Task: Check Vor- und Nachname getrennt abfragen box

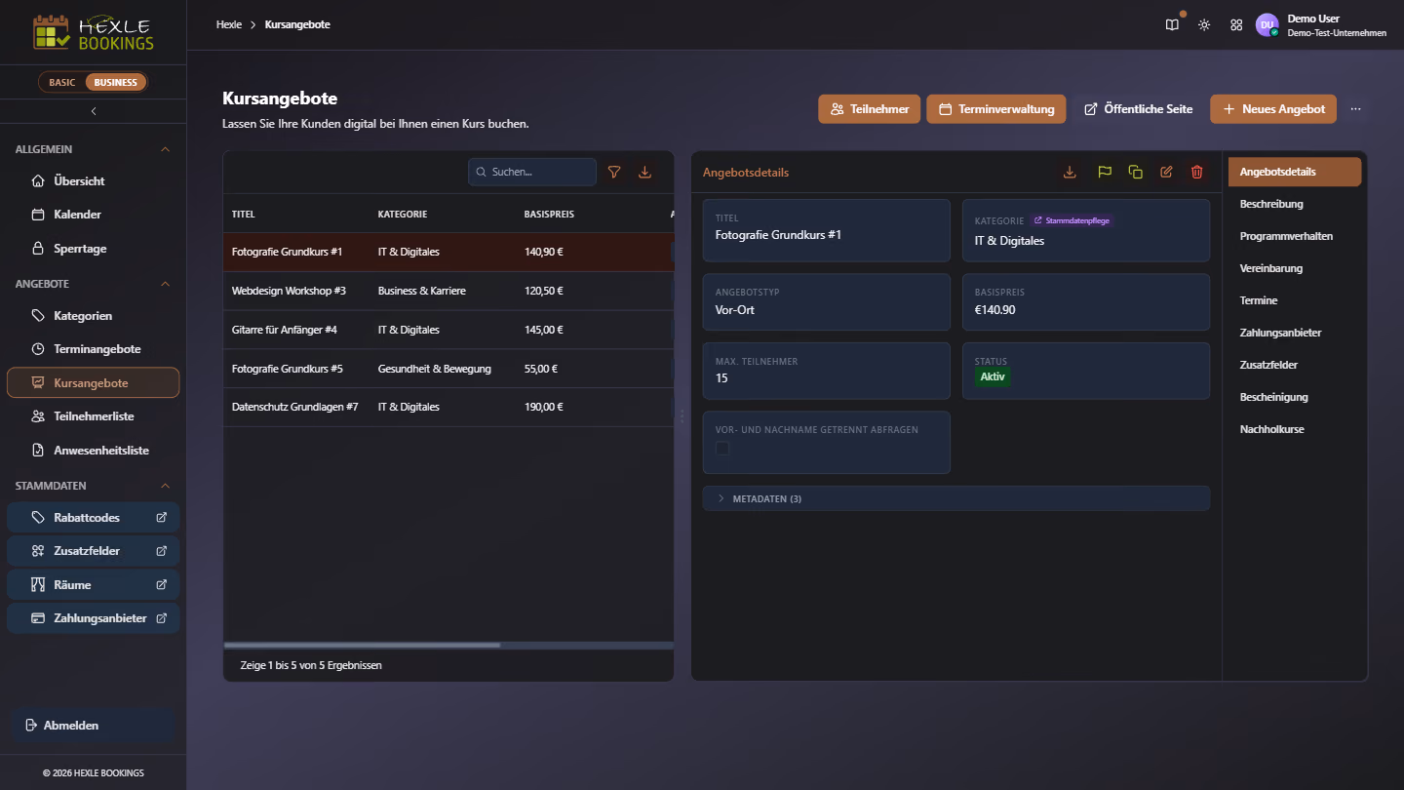Action: coord(722,449)
